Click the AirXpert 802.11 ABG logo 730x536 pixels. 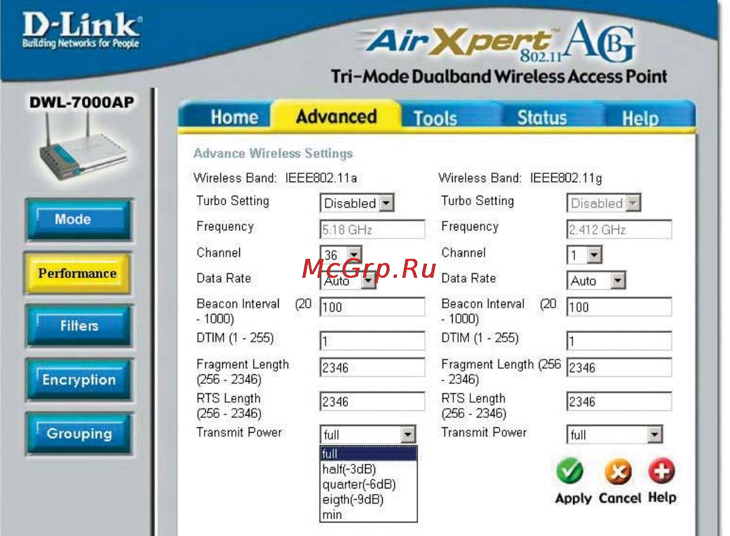point(499,42)
